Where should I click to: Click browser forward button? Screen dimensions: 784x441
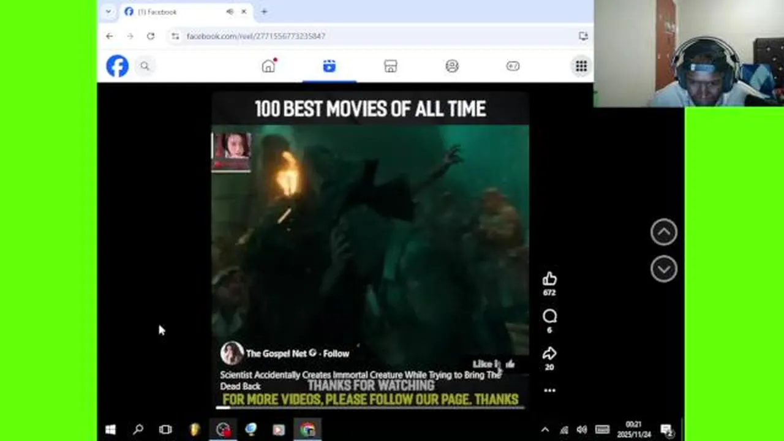pos(130,36)
